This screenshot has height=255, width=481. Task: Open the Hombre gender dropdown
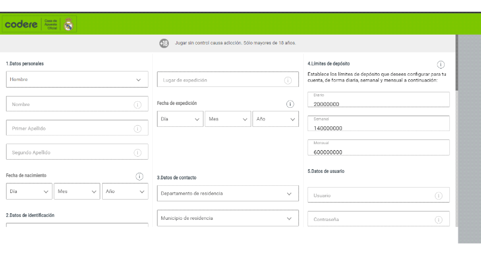coord(77,80)
